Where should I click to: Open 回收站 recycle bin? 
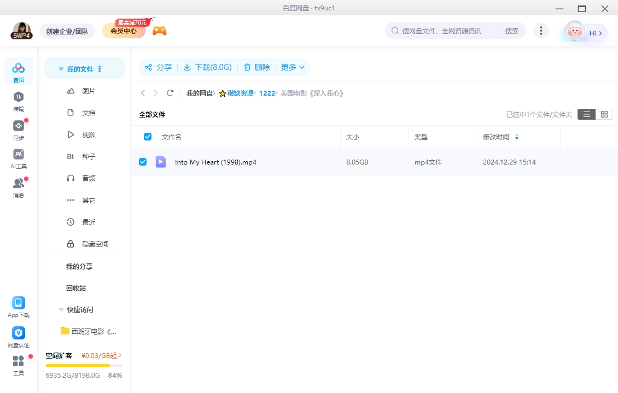click(x=76, y=288)
